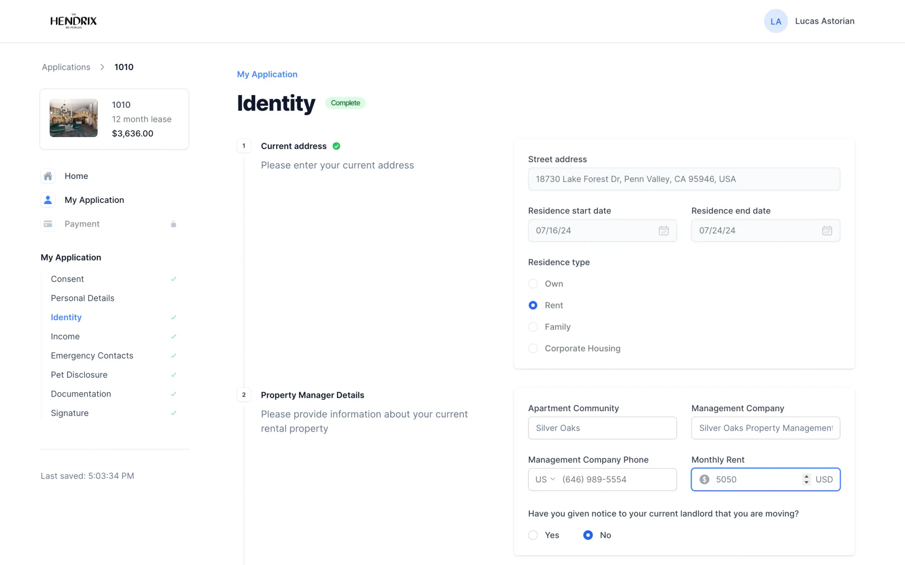Click the Home icon in the sidebar

[48, 176]
